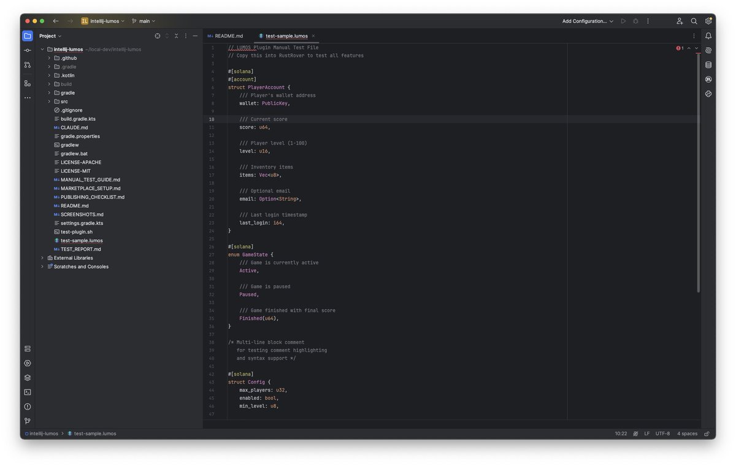This screenshot has height=466, width=736.
Task: Click the Select Opened File crosshair icon
Action: [158, 36]
